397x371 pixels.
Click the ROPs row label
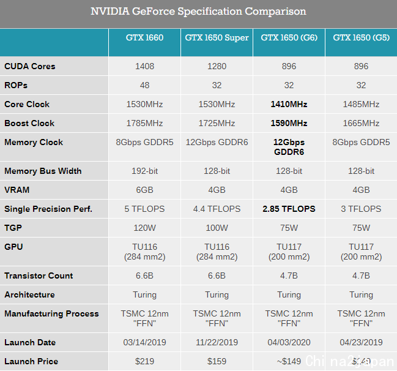[16, 85]
